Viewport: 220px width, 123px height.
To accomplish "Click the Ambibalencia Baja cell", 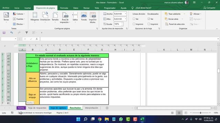I will 33,65.
